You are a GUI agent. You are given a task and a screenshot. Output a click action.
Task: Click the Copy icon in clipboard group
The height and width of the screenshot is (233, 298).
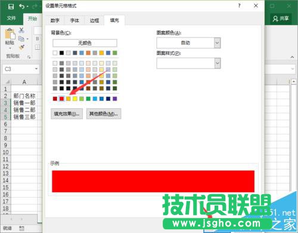21,39
